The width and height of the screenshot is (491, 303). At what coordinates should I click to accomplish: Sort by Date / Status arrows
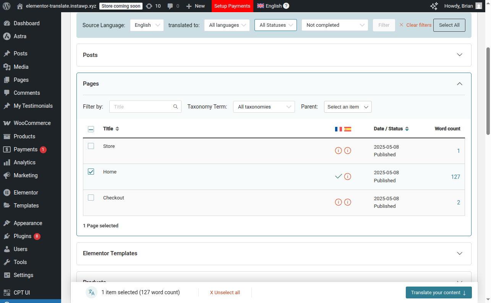click(x=407, y=129)
